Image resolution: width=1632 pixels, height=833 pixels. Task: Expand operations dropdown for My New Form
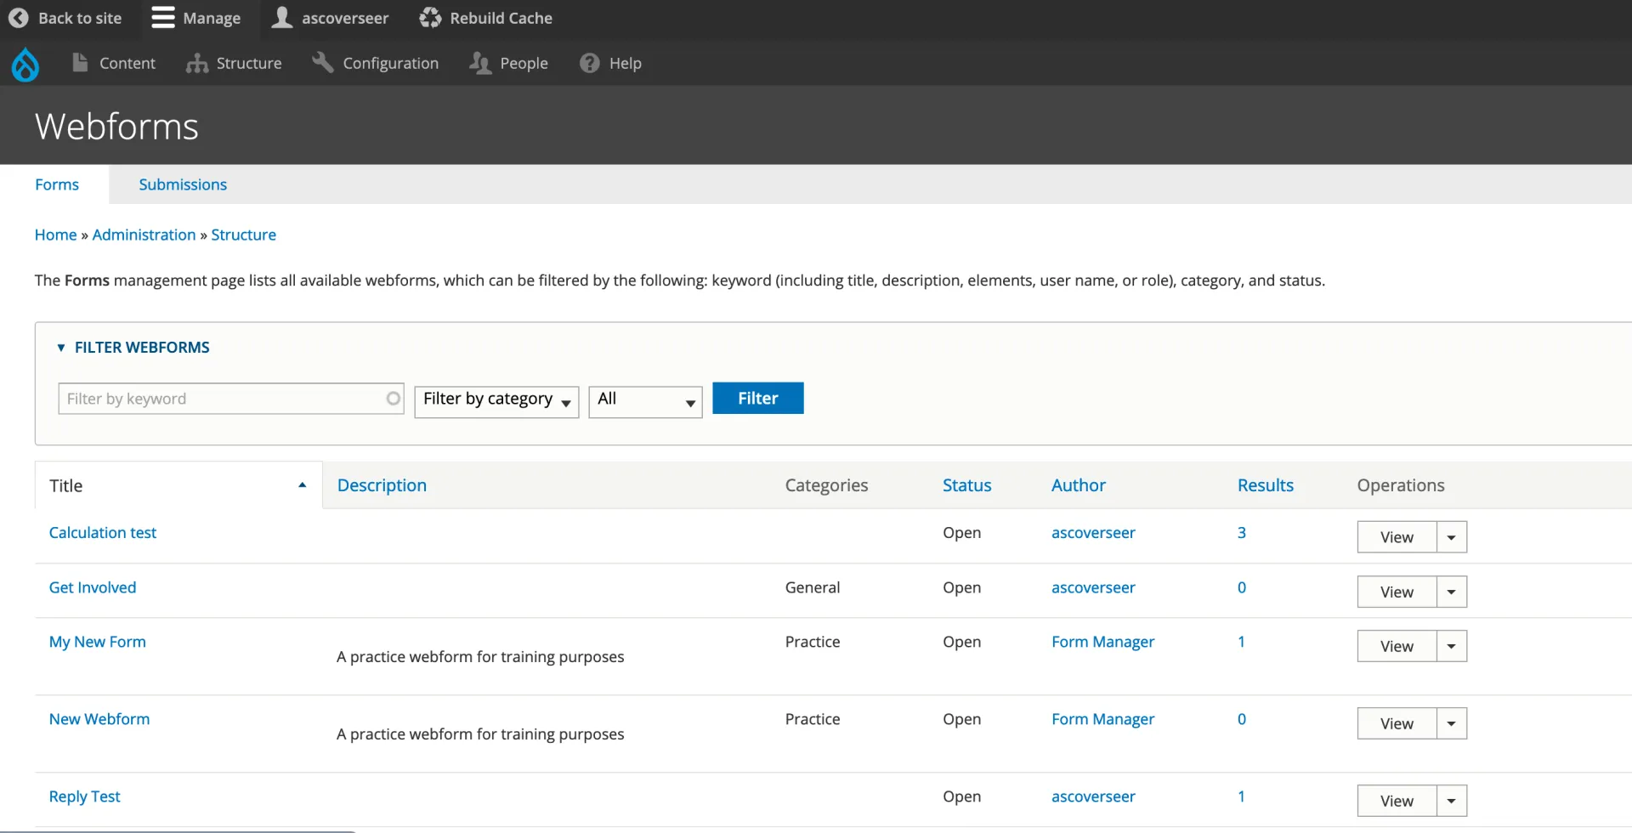1452,646
